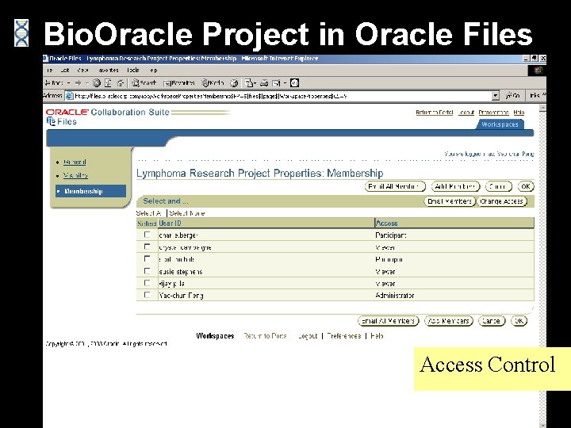Click the top Add Members button
Image resolution: width=571 pixels, height=428 pixels.
(455, 187)
